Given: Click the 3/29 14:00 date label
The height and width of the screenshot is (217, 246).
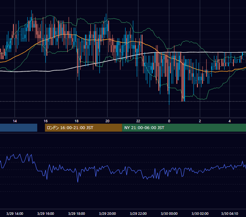Looking at the screenshot, I should click(15, 213).
